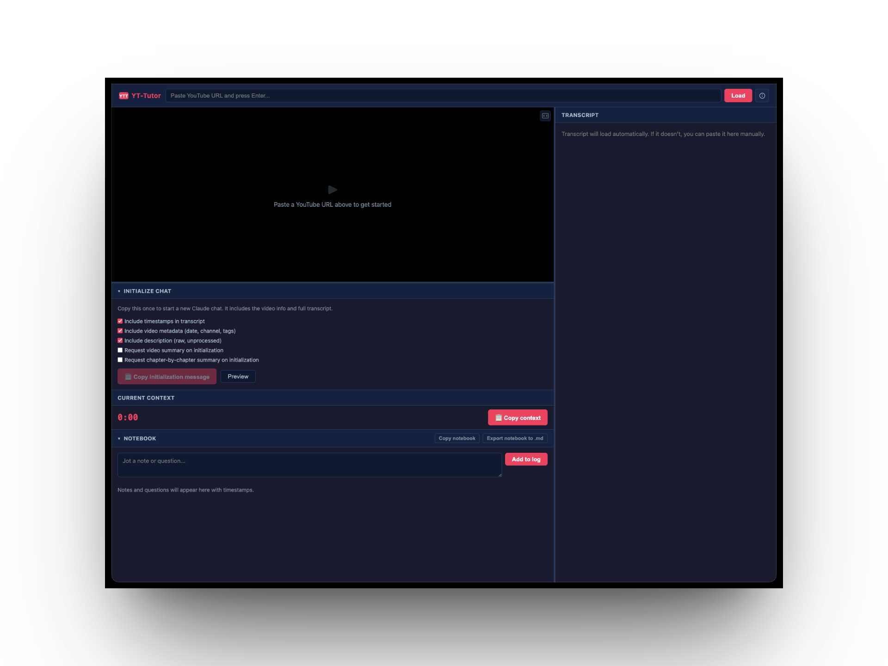Click the Load button
The image size is (888, 666).
click(738, 96)
